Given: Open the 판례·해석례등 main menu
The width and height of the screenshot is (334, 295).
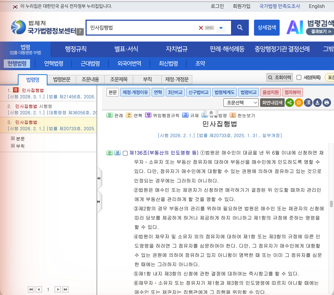Looking at the screenshot, I should click(x=227, y=49).
